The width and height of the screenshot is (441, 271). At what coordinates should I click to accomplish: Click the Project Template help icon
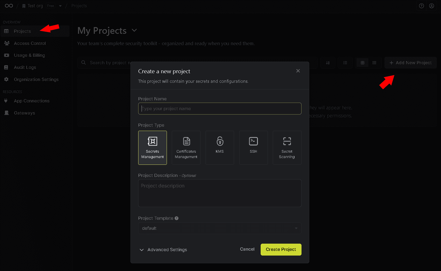177,218
